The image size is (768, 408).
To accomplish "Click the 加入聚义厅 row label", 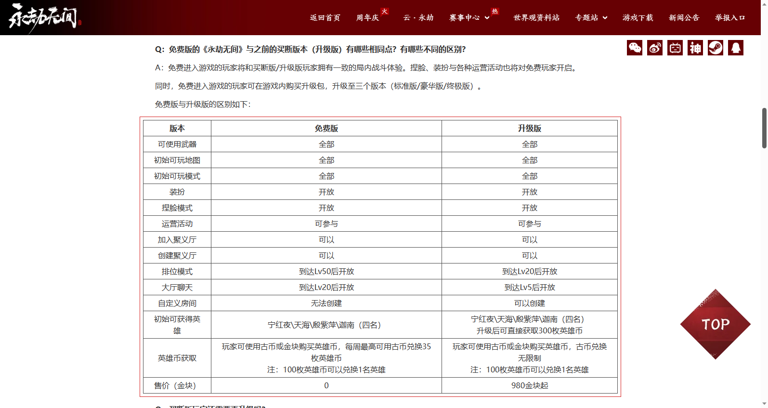I will (x=177, y=240).
